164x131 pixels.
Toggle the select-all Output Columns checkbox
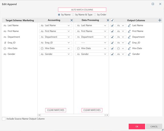click(x=112, y=20)
